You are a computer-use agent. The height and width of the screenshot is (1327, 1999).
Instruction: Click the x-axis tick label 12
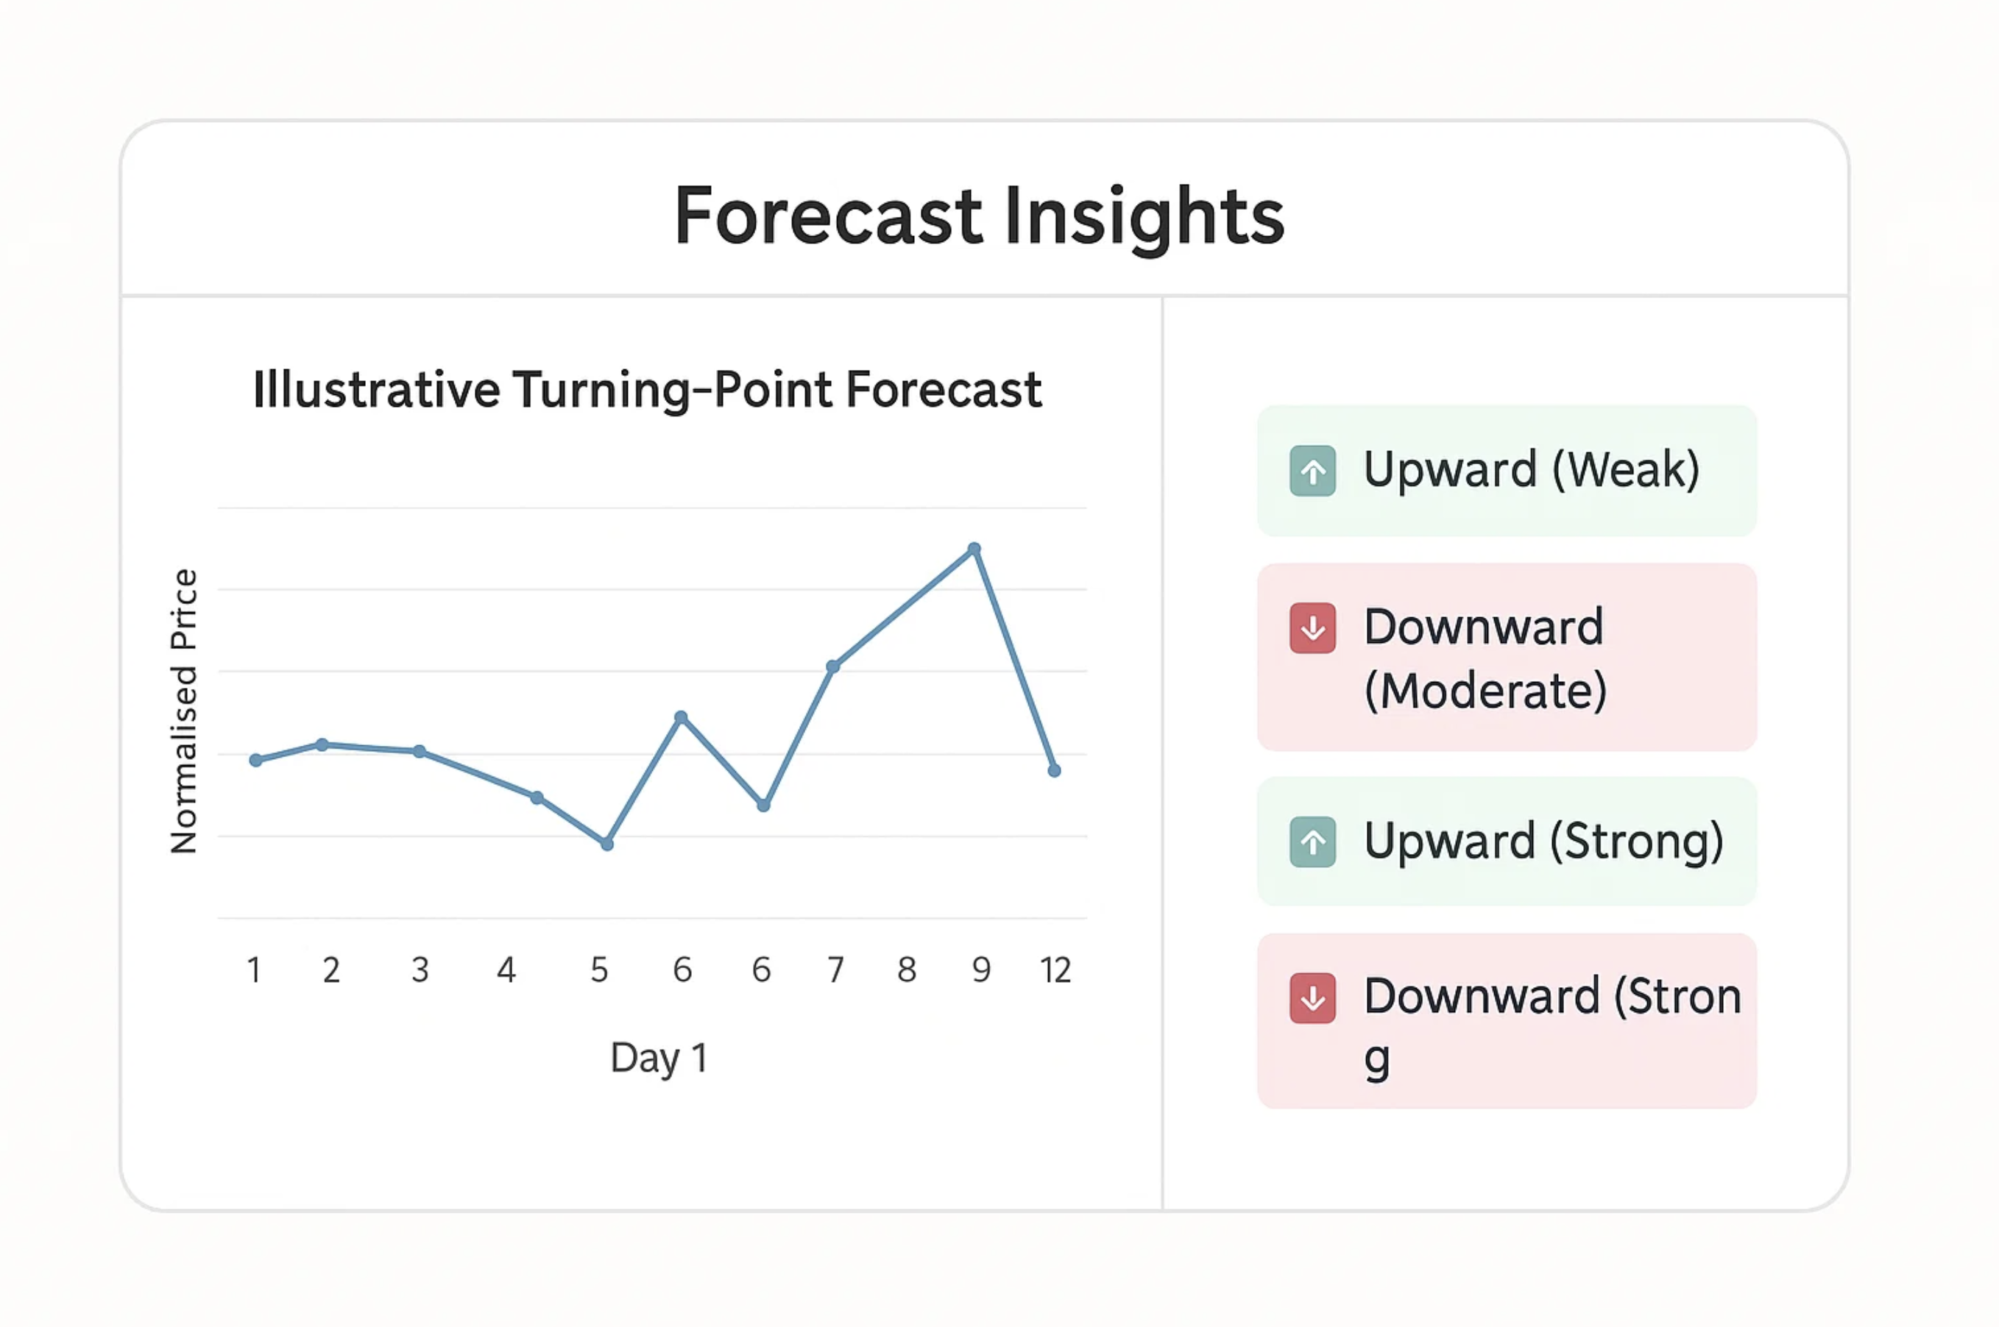click(1055, 970)
